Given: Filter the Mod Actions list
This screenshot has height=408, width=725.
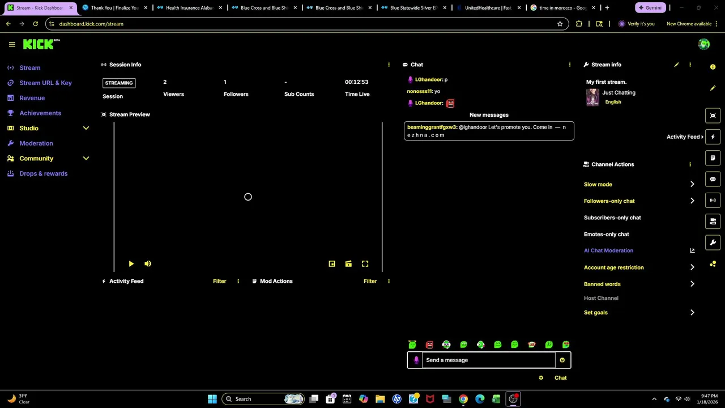Looking at the screenshot, I should (x=370, y=281).
